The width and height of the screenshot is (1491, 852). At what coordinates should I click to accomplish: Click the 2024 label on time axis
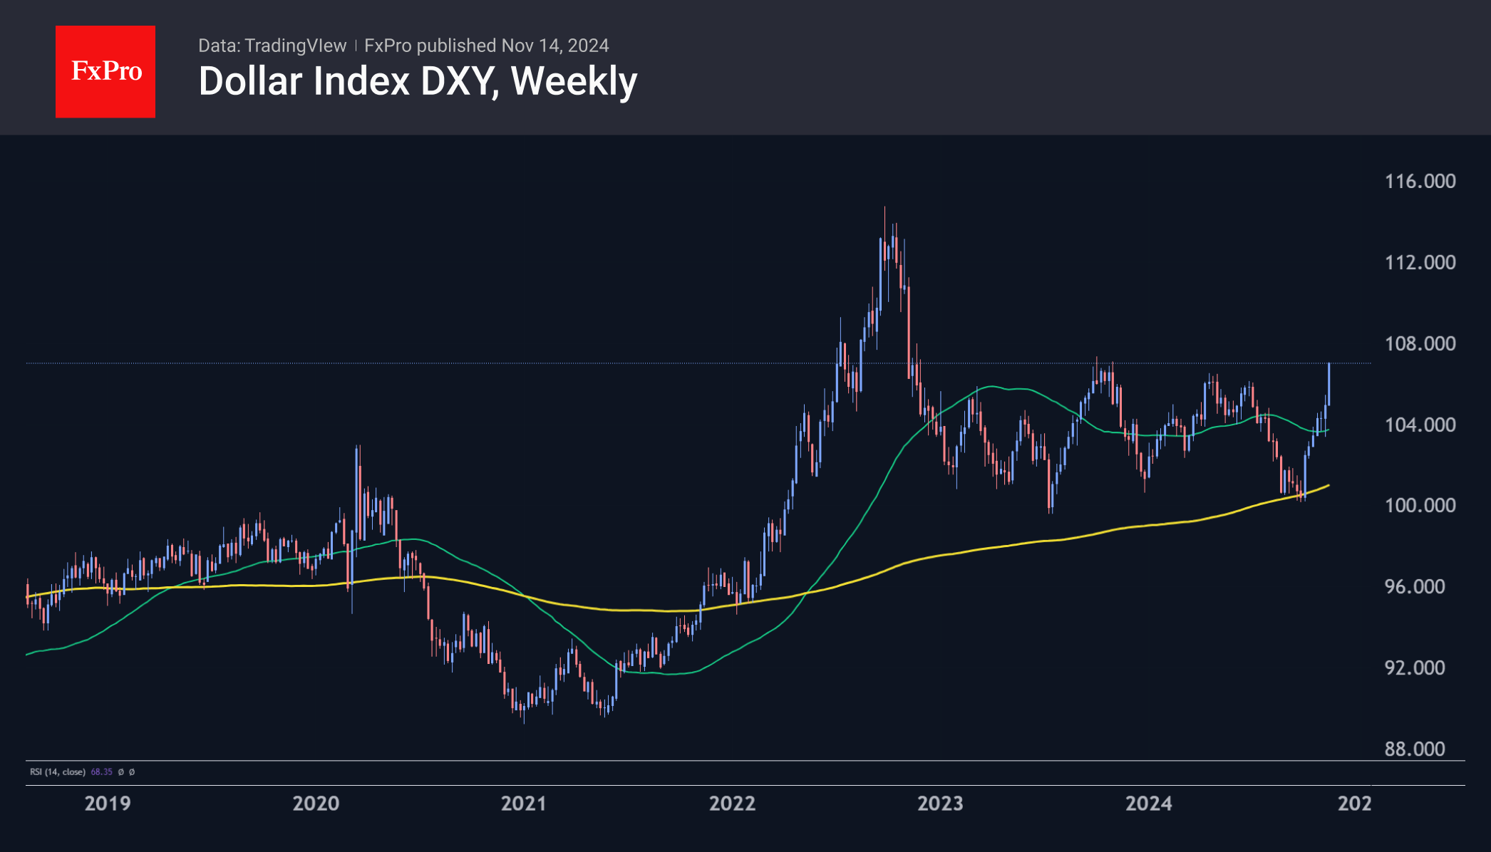point(1148,804)
